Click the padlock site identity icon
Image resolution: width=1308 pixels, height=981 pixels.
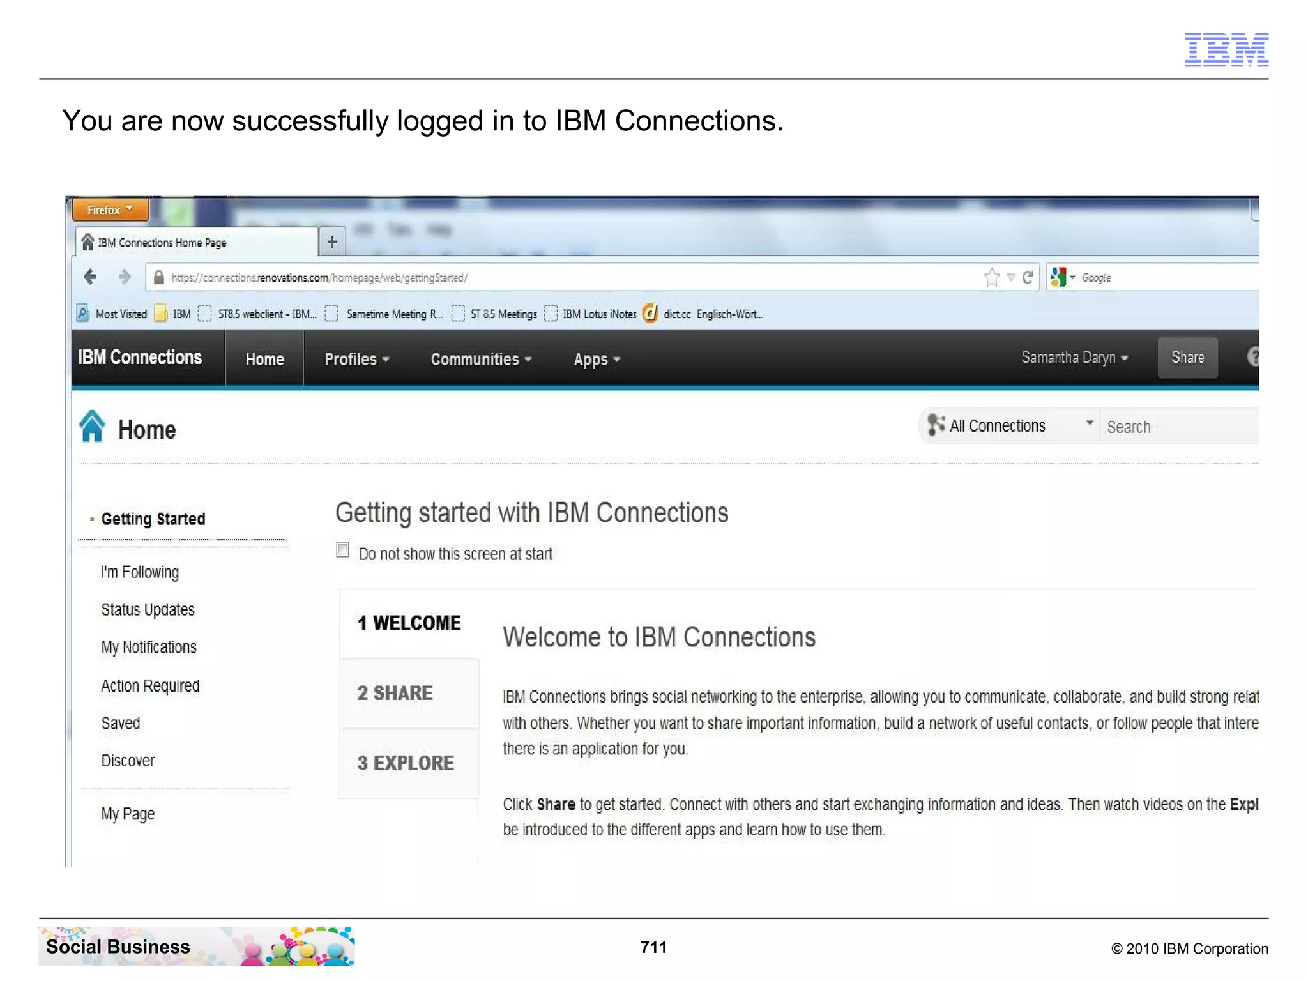(158, 277)
